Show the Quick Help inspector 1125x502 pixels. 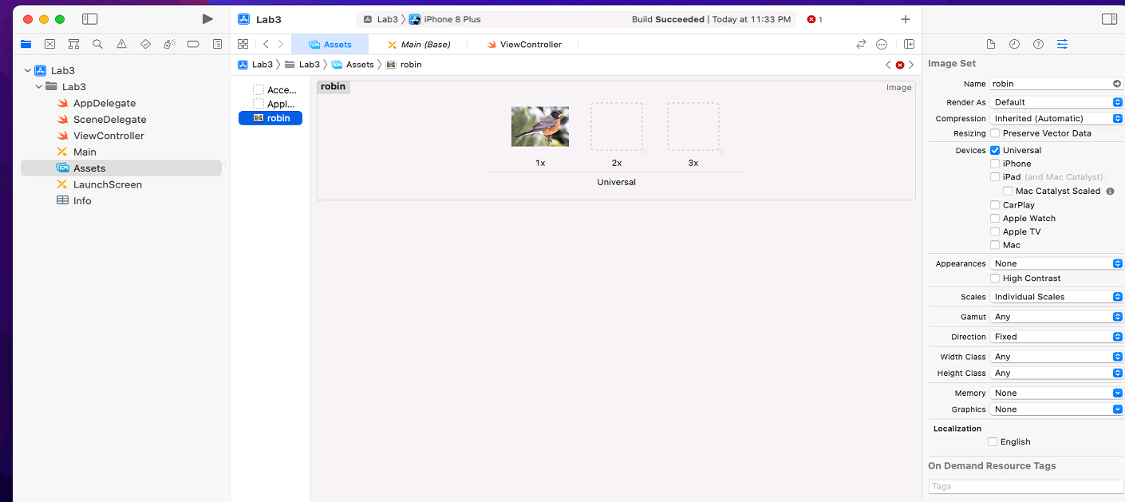pyautogui.click(x=1038, y=44)
